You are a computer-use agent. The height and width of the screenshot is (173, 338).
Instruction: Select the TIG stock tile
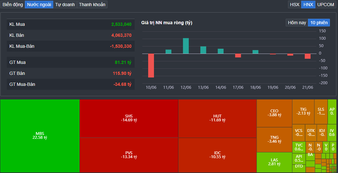tap(303, 111)
